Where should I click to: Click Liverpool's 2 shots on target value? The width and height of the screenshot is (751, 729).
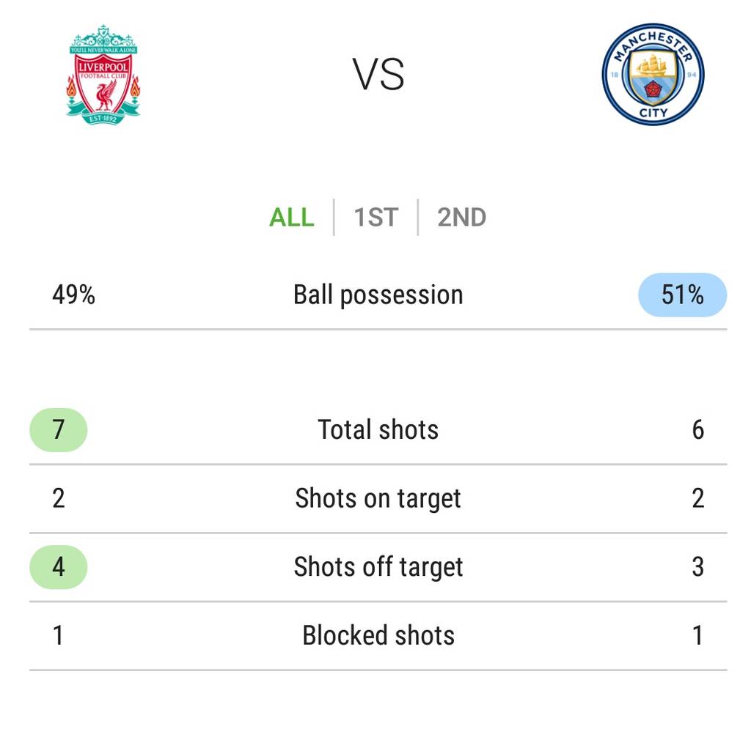(x=59, y=498)
